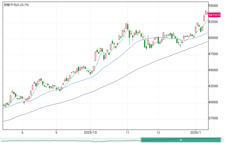Click the left handle of the range selector
This screenshot has height=143, width=225.
(x=140, y=140)
